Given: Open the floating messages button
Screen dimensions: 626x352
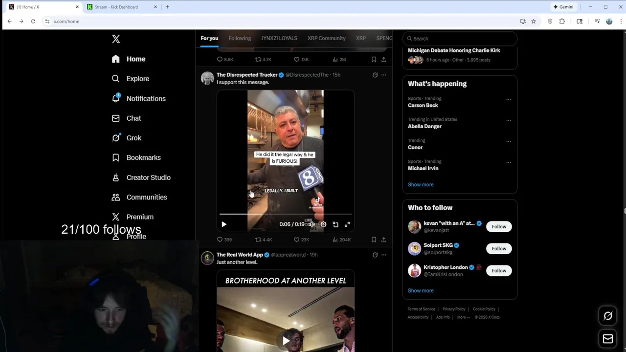Looking at the screenshot, I should click(x=608, y=339).
